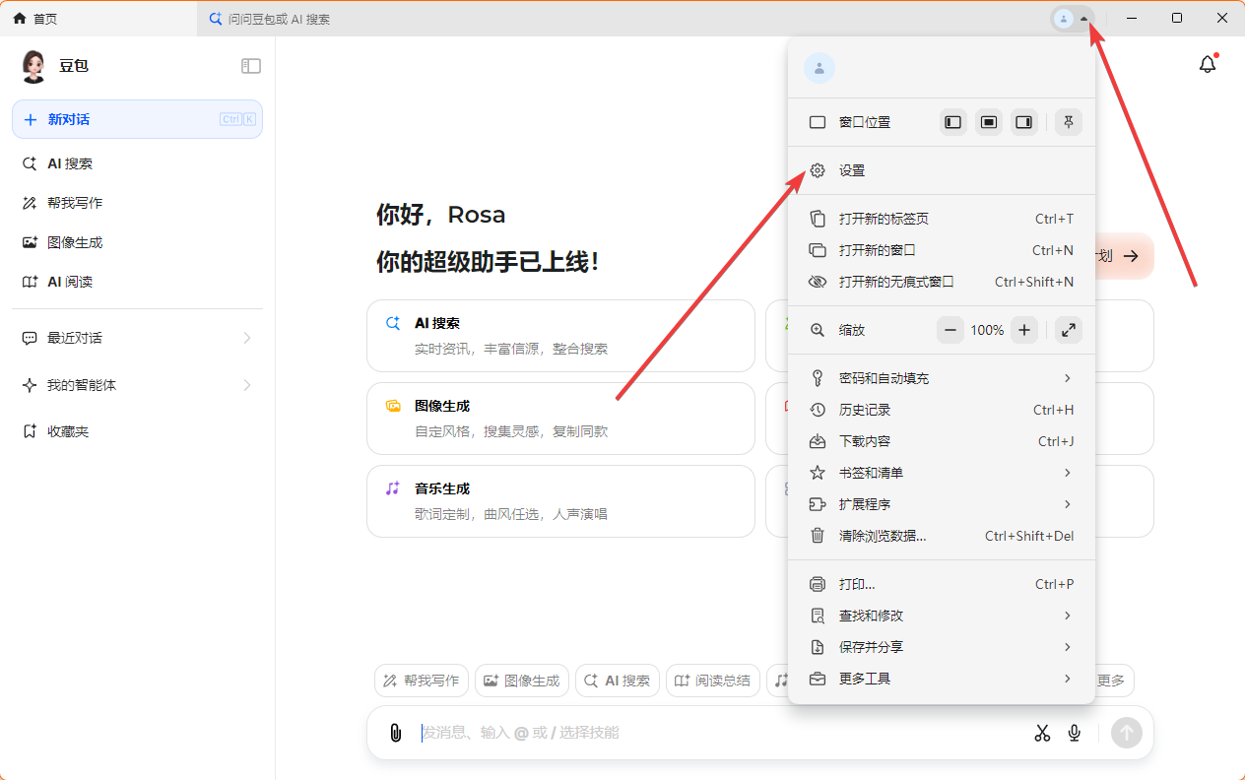Select 打开新的窗口 menu item
This screenshot has width=1245, height=780.
[x=942, y=250]
